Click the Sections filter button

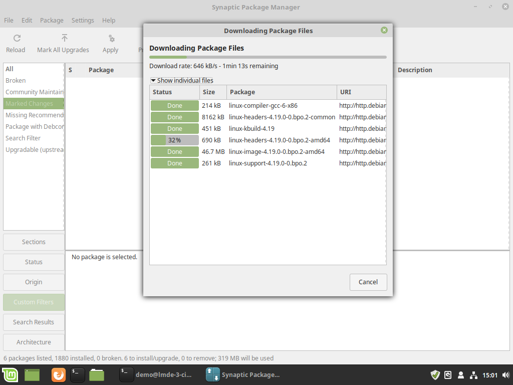coord(34,242)
